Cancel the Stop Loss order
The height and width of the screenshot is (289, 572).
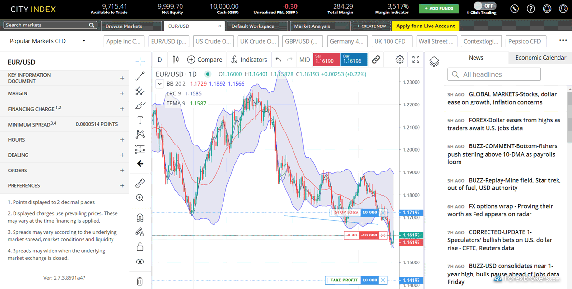click(383, 212)
